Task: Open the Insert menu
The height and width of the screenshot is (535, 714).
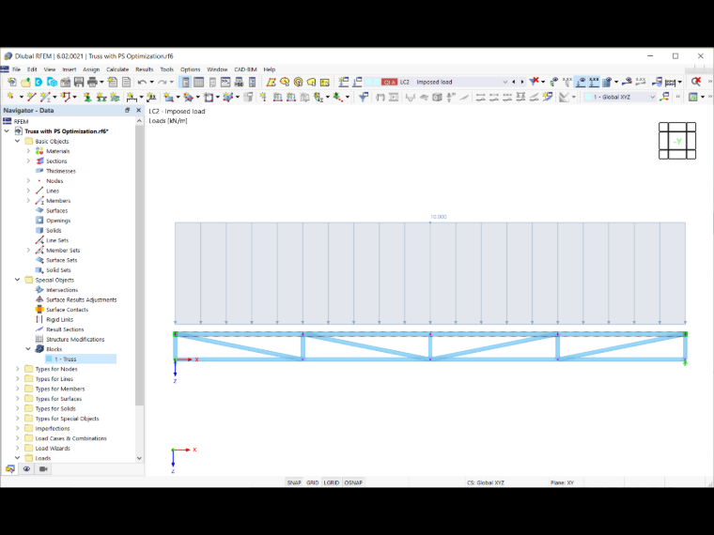Action: pyautogui.click(x=70, y=69)
